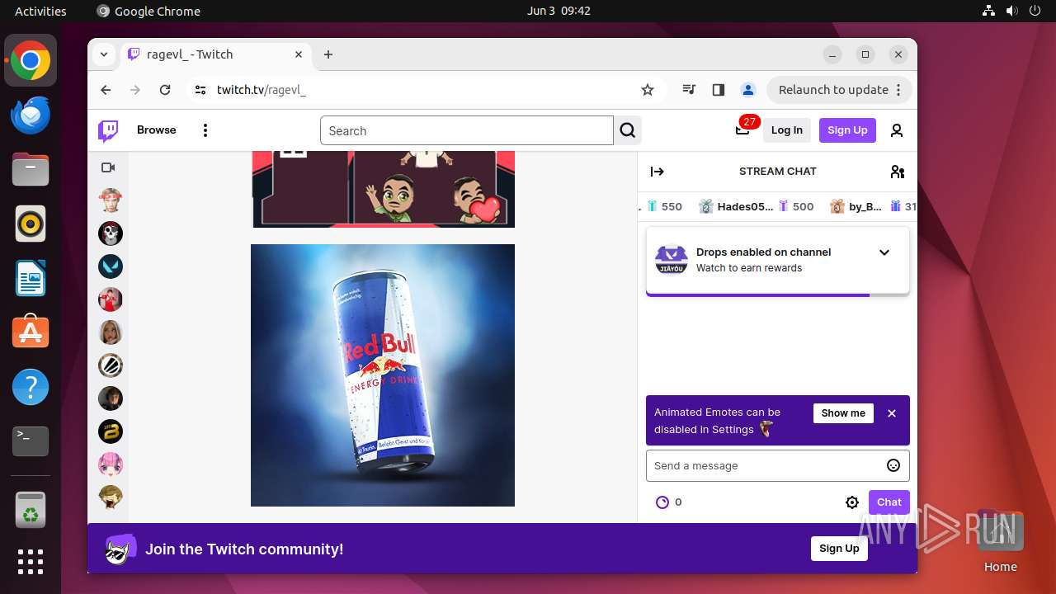Click the Log In button

787,130
